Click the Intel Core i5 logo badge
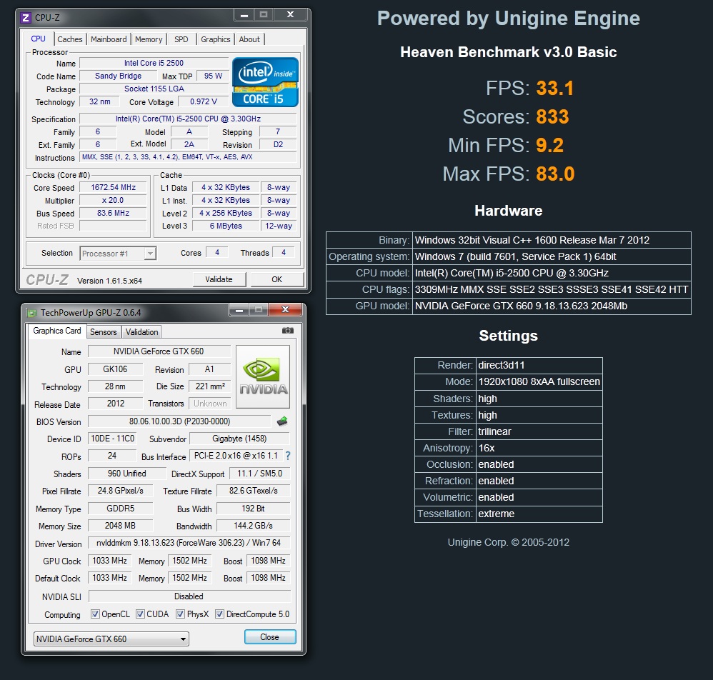 tap(265, 82)
